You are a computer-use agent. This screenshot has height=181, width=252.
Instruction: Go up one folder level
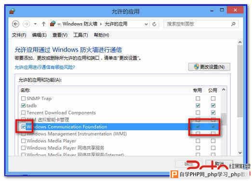[x=43, y=24]
